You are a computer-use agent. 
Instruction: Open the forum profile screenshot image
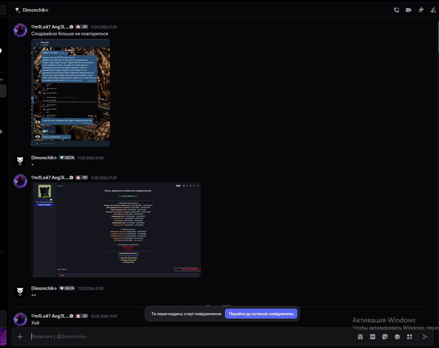point(116,229)
